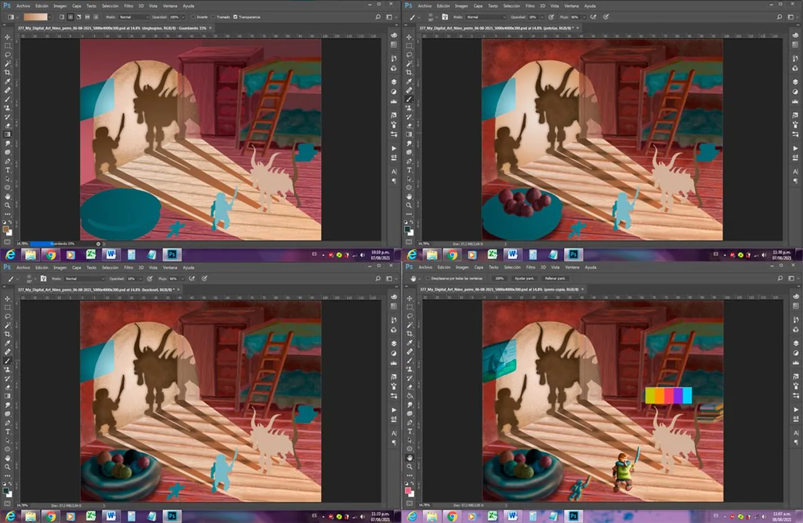
Task: Select the Magic Wand tool in the top-left window
Action: click(8, 63)
